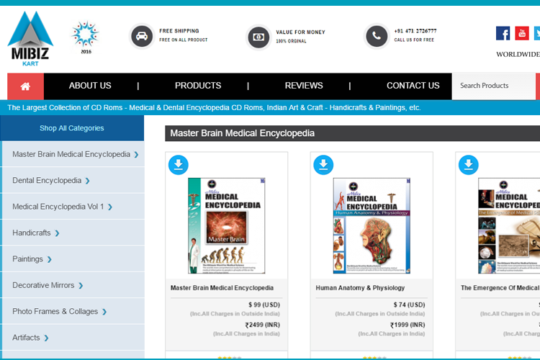Click The Emergence Of Medical product title
540x360 pixels.
[500, 288]
